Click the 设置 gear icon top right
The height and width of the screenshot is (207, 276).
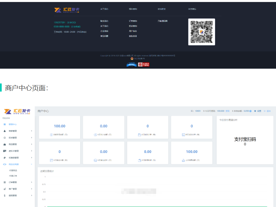tap(255, 111)
